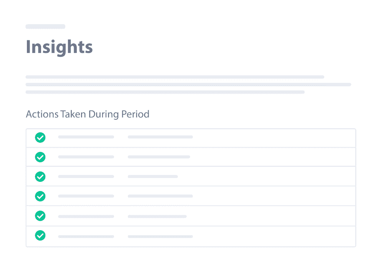Click the second row's green checkmark icon

coord(40,157)
